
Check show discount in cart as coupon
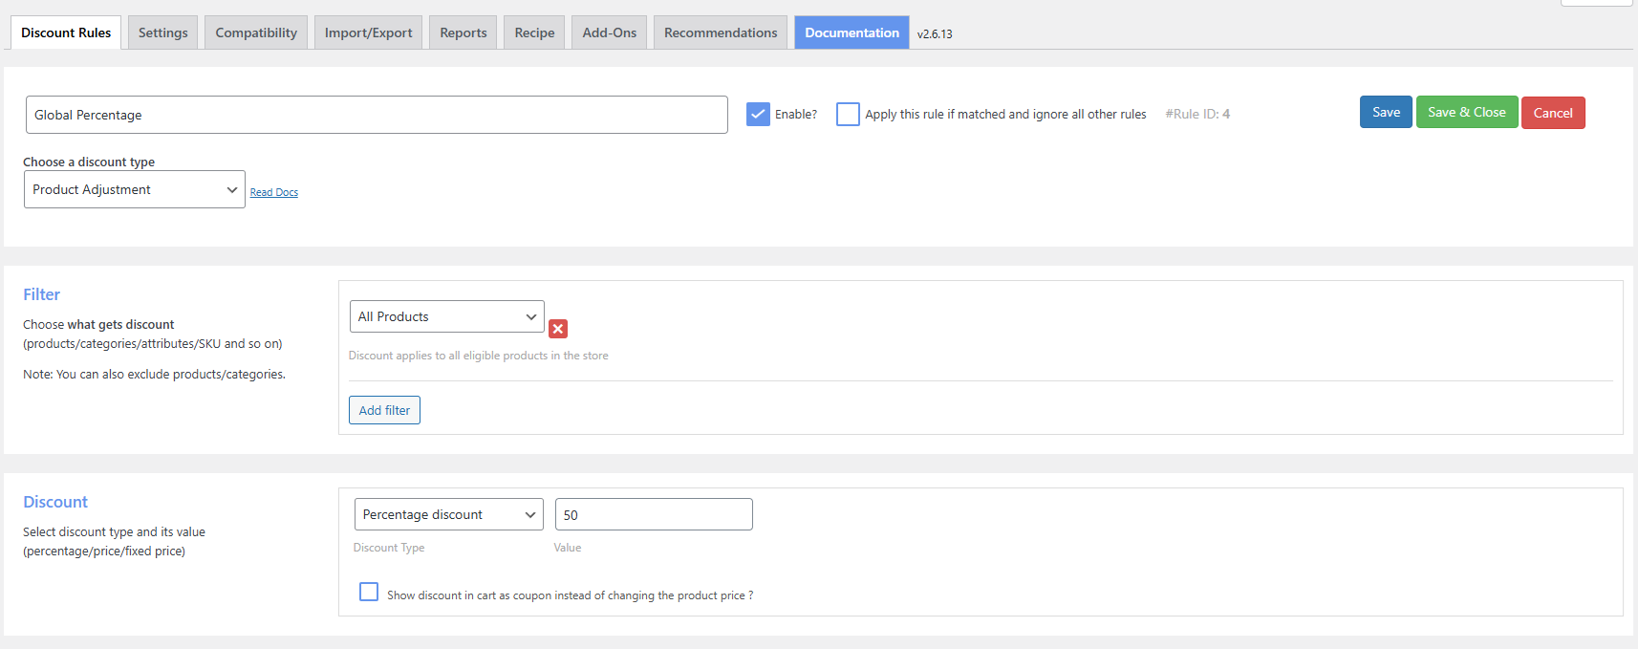(369, 592)
